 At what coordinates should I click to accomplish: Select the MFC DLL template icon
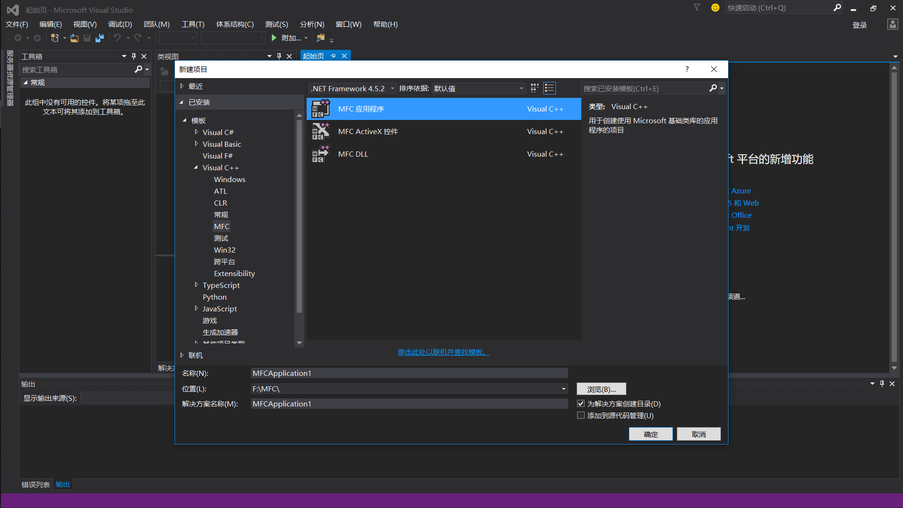point(320,154)
